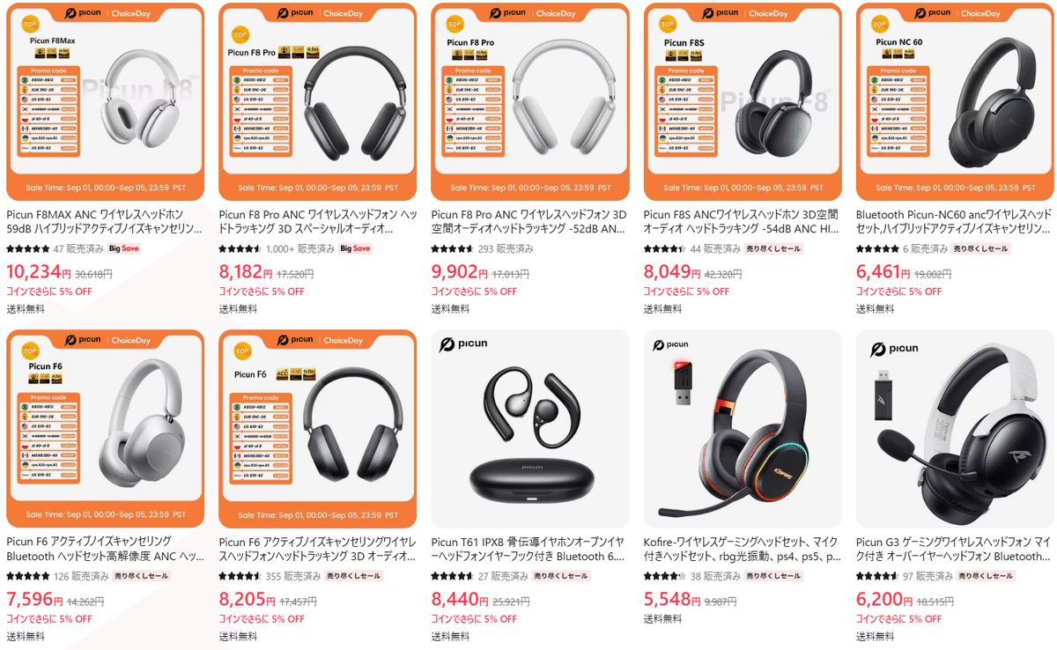This screenshot has height=650, width=1057.
Task: Open the Kofire RGB gaming headset image
Action: (743, 429)
